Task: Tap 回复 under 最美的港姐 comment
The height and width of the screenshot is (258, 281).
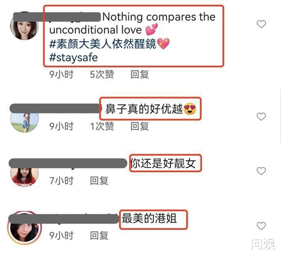Action: (99, 236)
